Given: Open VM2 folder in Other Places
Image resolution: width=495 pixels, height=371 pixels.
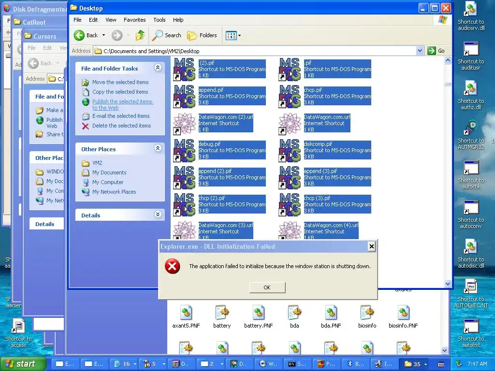Looking at the screenshot, I should pos(97,163).
